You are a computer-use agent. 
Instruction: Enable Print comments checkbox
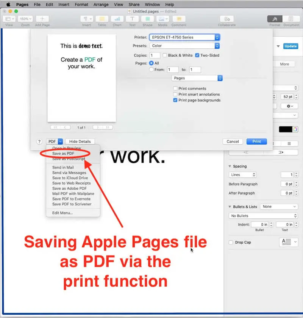point(175,88)
